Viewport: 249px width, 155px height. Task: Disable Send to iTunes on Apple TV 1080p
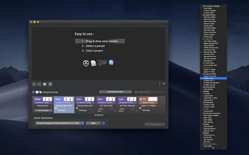(x=141, y=103)
